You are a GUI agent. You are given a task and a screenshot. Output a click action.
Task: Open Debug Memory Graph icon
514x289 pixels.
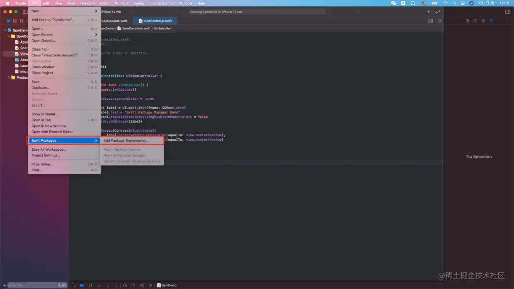click(x=133, y=285)
